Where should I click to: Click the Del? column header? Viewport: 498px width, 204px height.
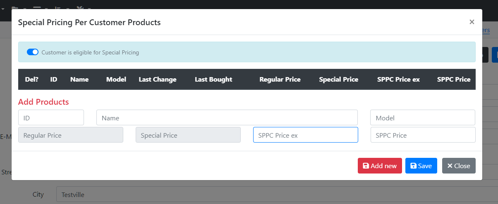[32, 79]
